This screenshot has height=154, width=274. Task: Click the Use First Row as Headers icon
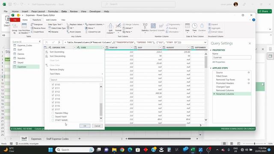(x=24, y=26)
